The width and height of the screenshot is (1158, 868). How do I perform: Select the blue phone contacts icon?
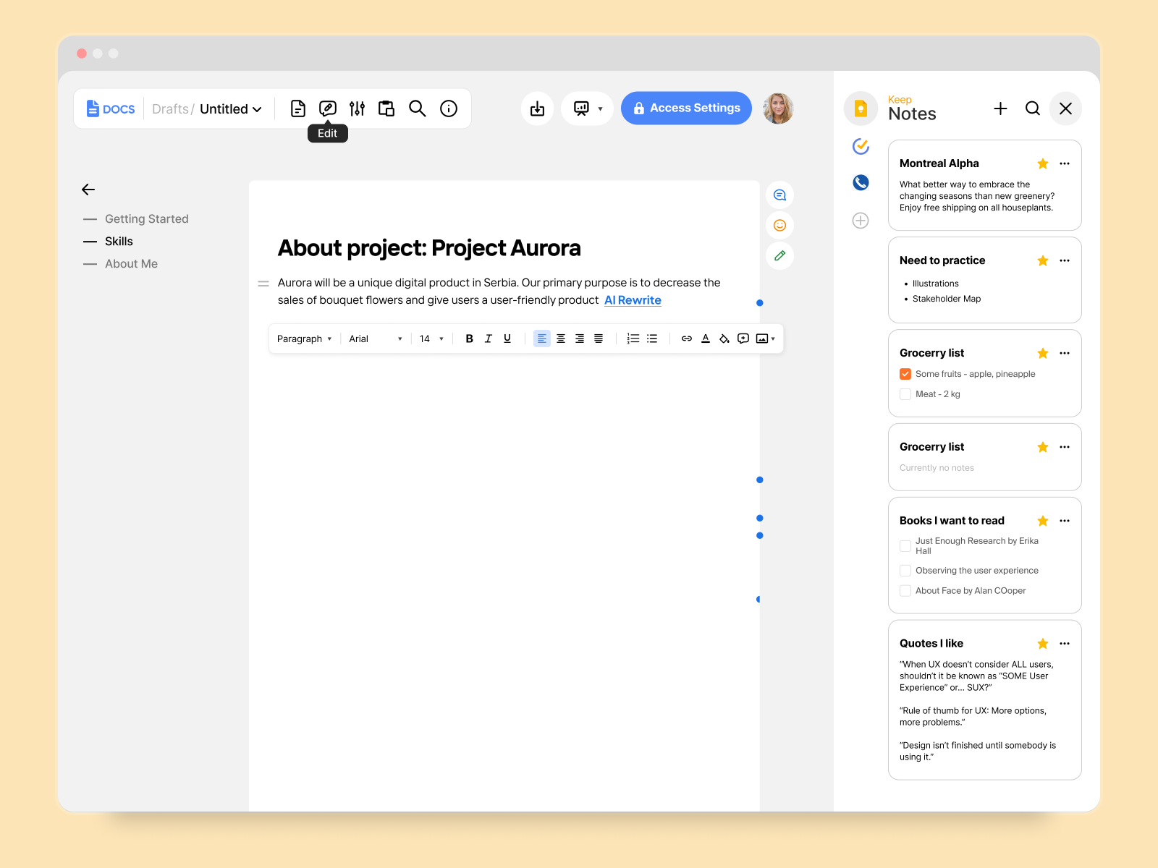(x=861, y=182)
